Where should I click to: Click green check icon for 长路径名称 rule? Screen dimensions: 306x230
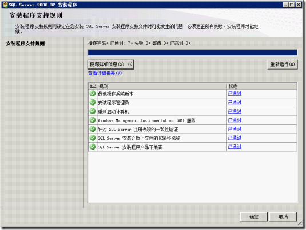[93, 138]
